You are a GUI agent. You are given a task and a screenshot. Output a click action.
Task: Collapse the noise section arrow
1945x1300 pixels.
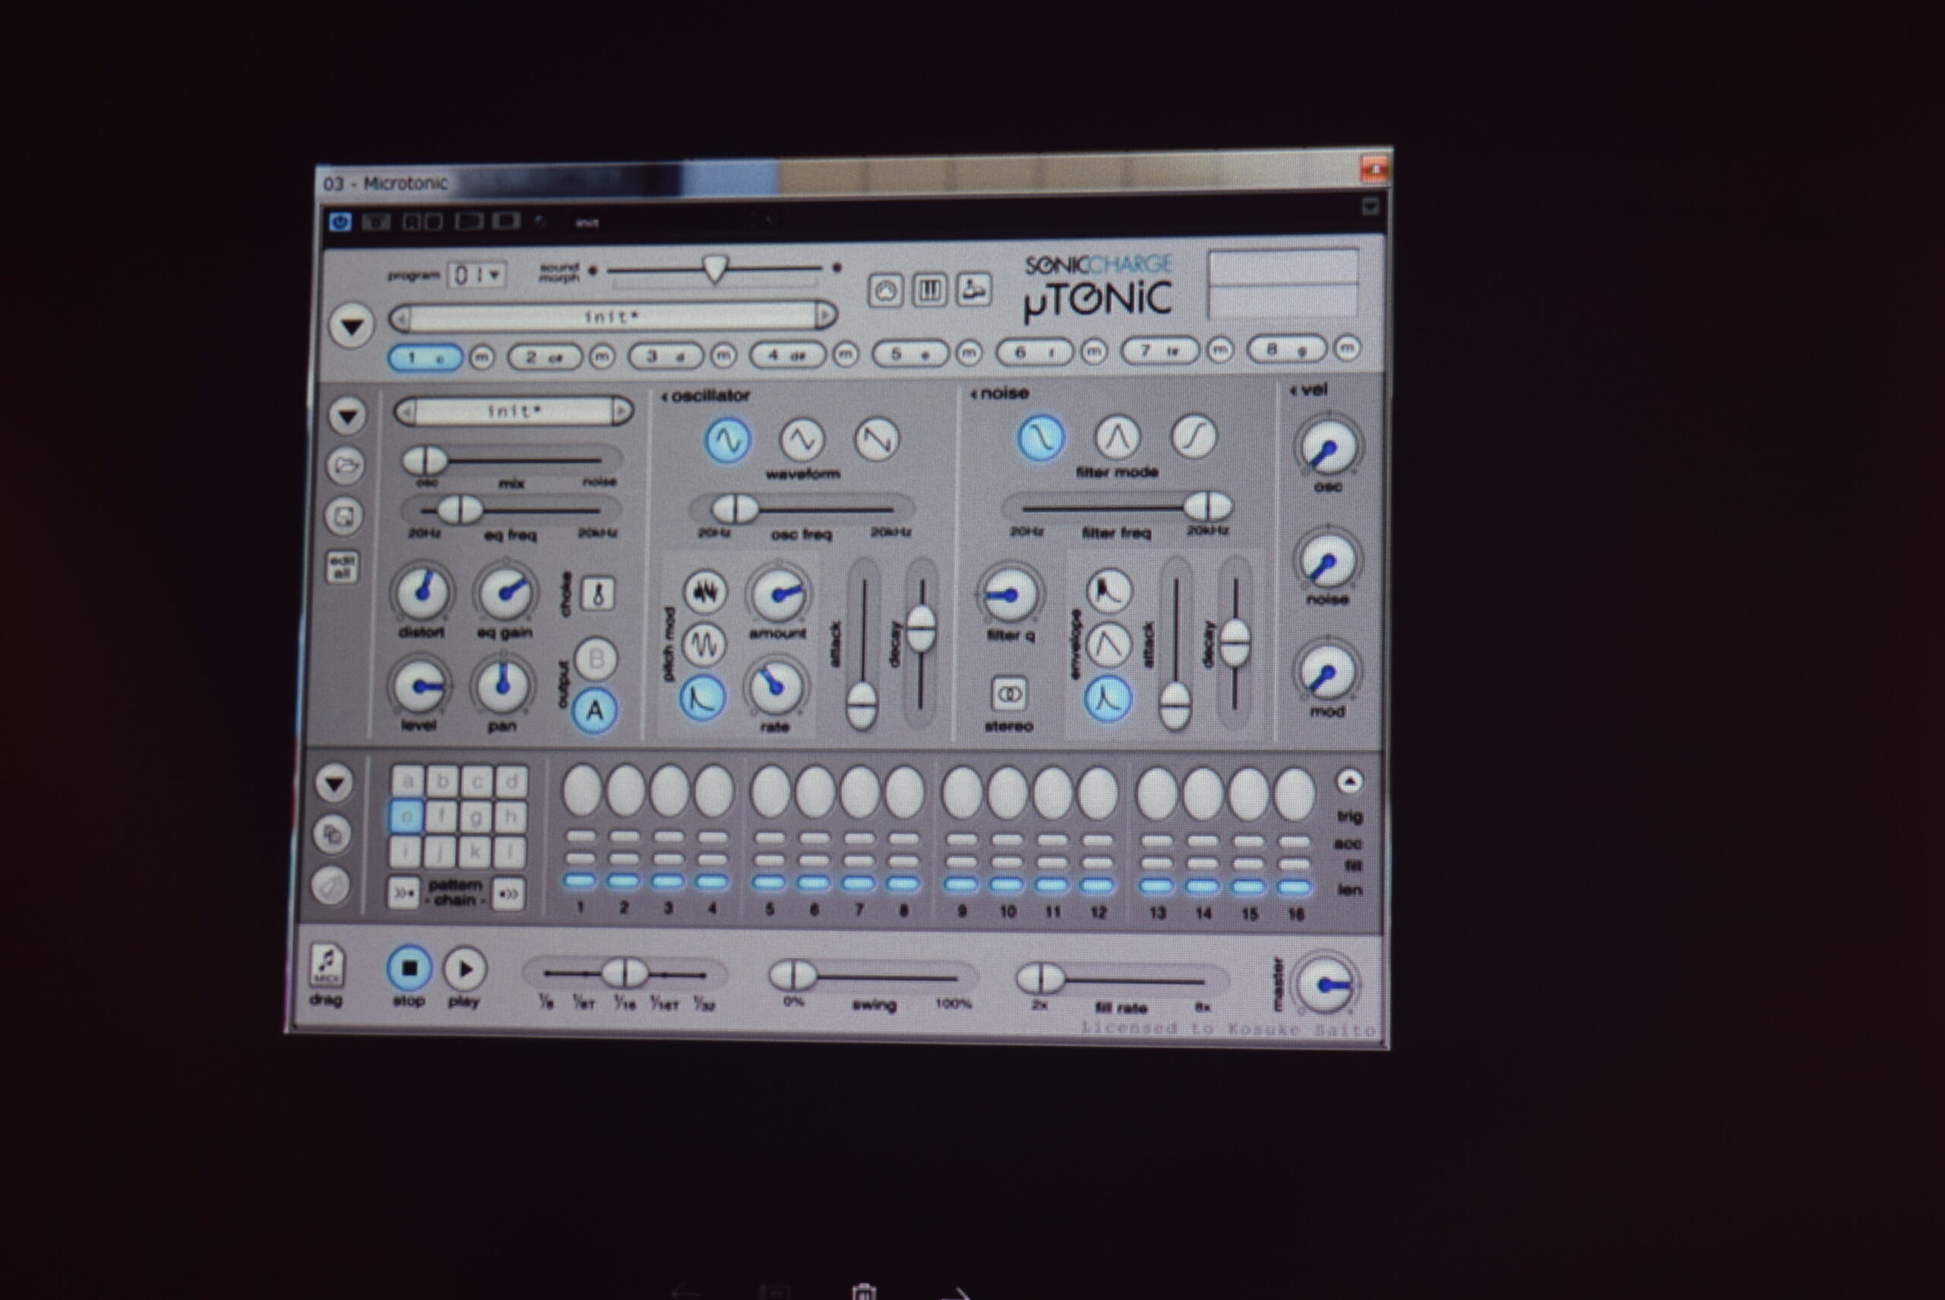973,394
